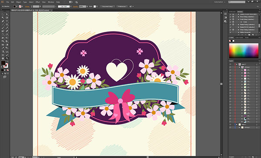
Task: Open the Window menu
Action: click(x=51, y=2)
